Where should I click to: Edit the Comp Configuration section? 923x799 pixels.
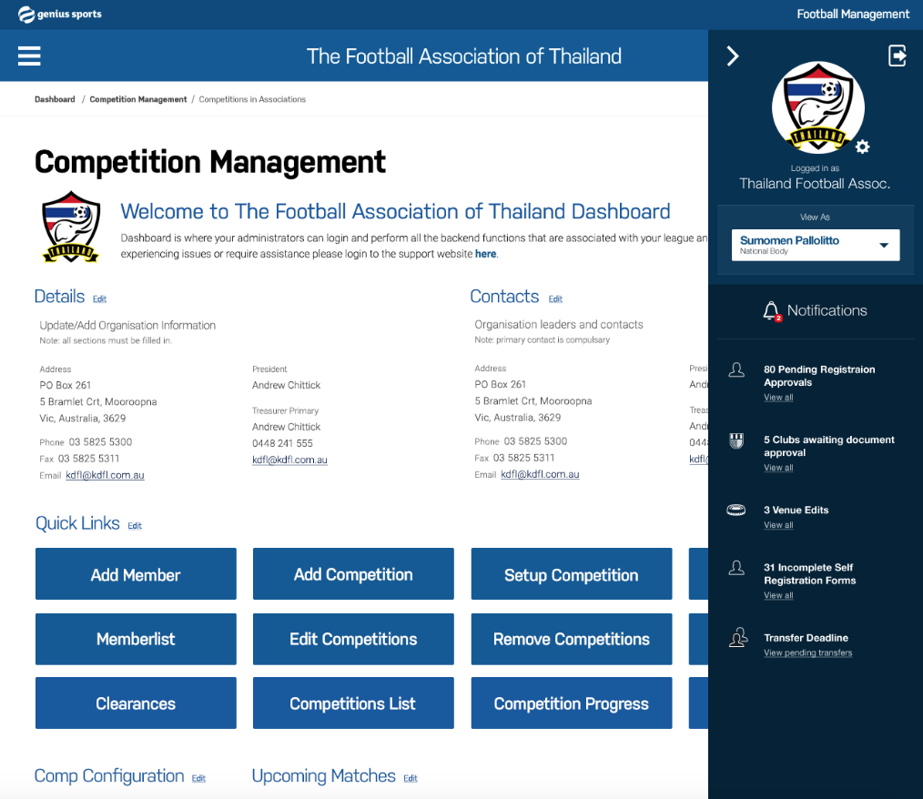coord(198,778)
